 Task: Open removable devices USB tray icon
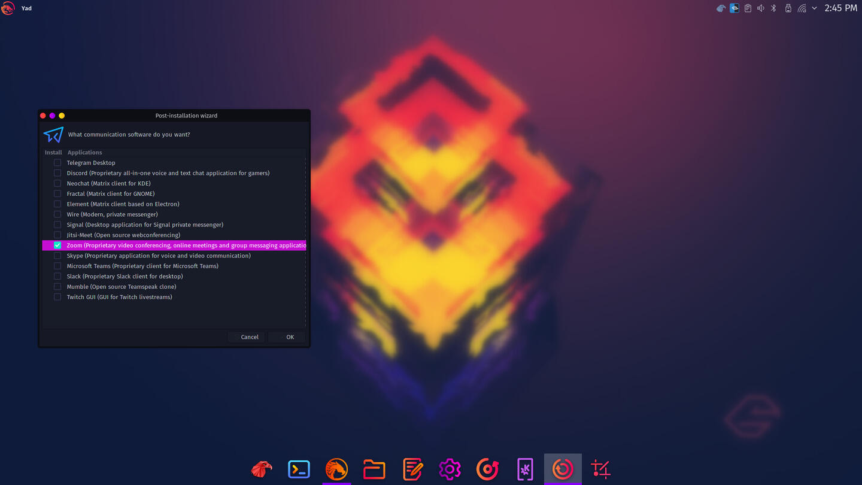[788, 8]
